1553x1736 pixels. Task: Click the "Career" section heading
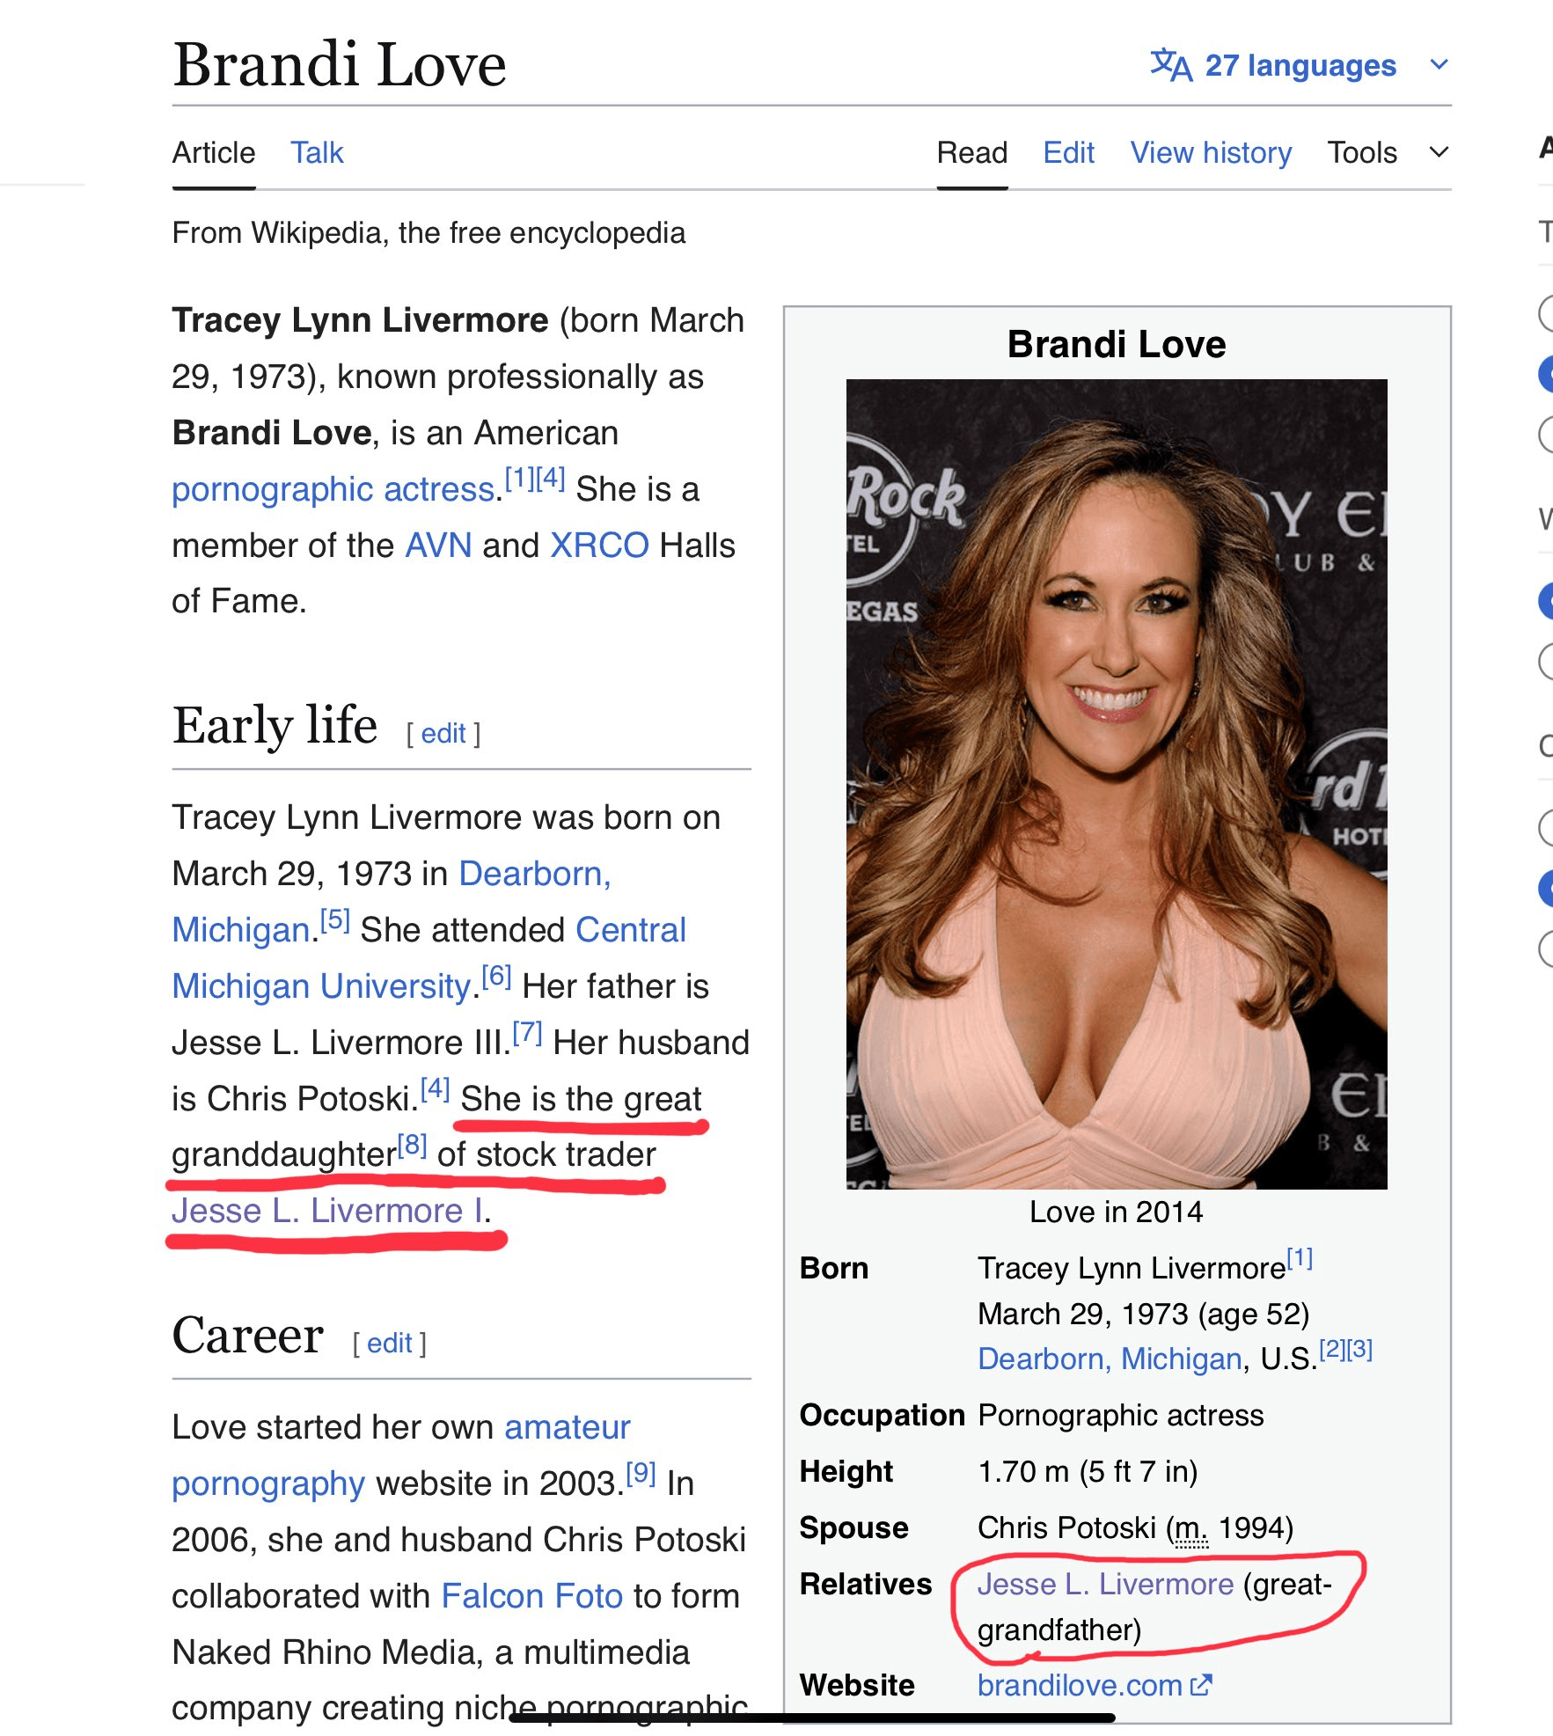pyautogui.click(x=248, y=1336)
